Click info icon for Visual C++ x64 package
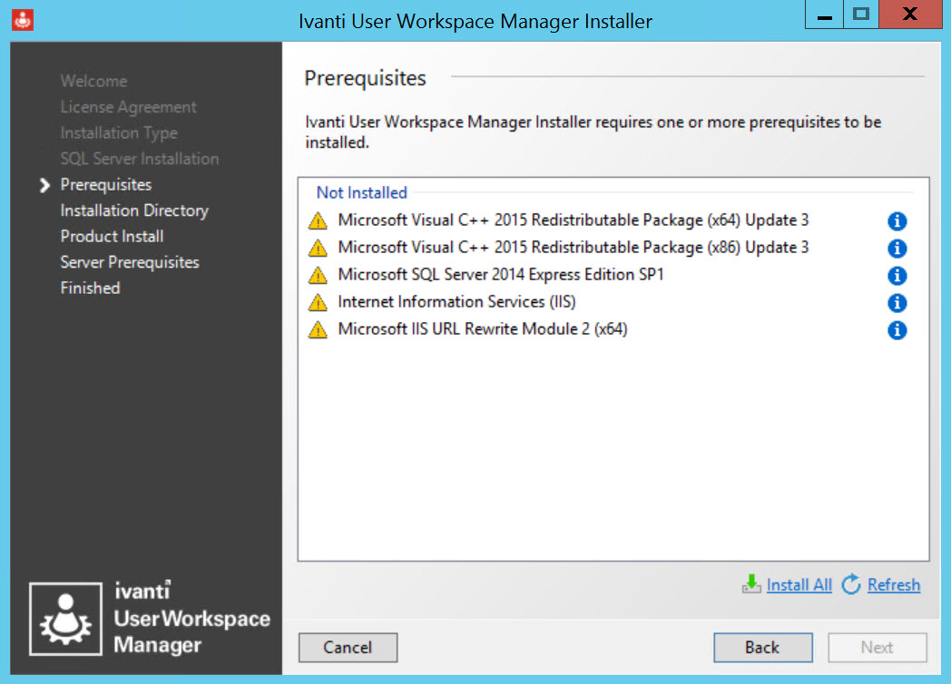The width and height of the screenshot is (951, 684). tap(897, 221)
